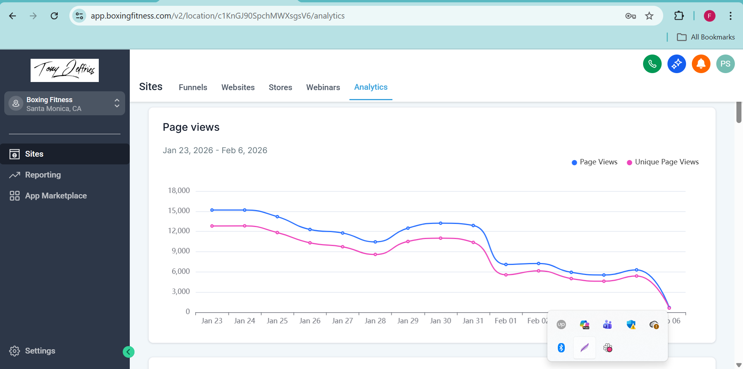Click the green phone dialer icon

[652, 64]
